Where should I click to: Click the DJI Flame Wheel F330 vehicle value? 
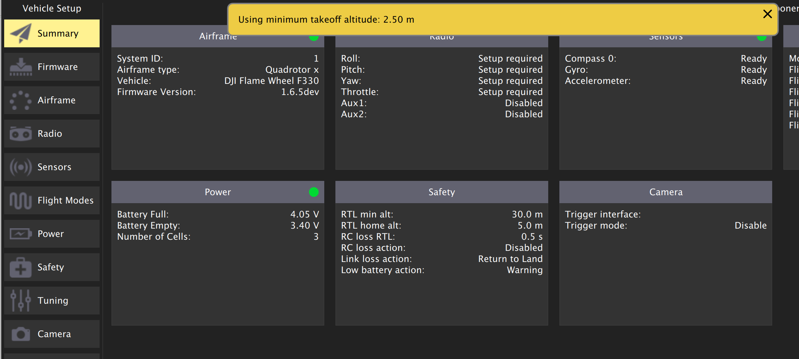[x=271, y=81]
